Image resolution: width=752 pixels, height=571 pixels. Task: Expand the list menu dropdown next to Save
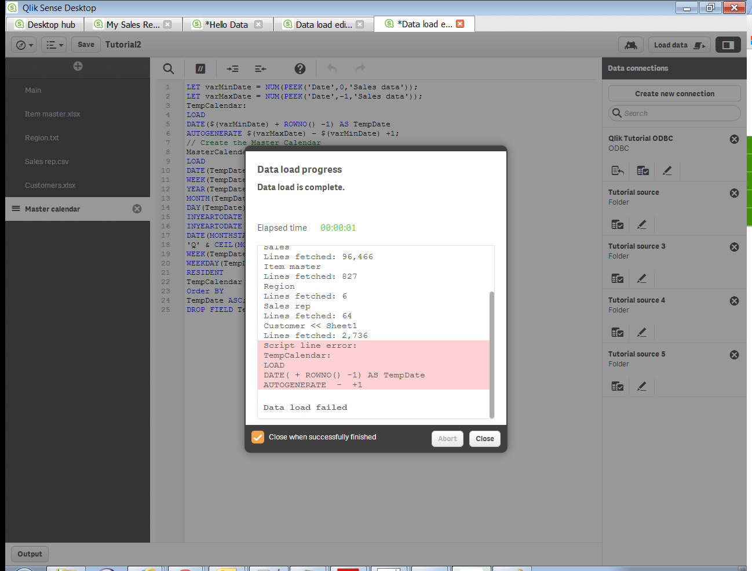point(54,45)
